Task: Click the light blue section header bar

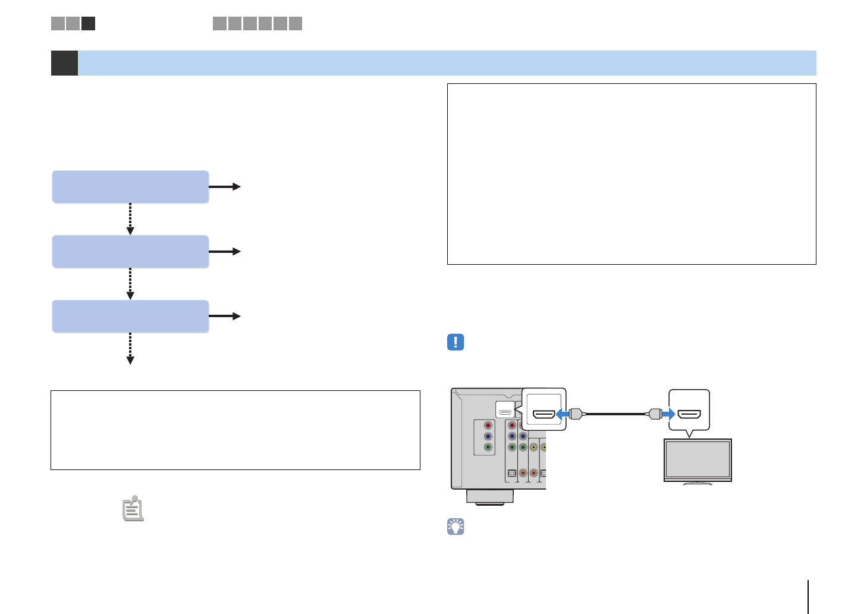Action: (446, 63)
